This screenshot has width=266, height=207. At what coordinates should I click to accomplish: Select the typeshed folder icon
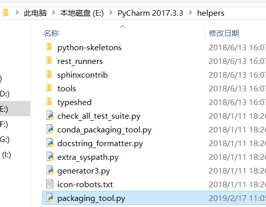pyautogui.click(x=49, y=102)
